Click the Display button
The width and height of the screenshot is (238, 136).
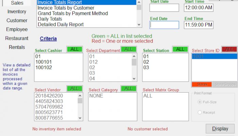(220, 129)
